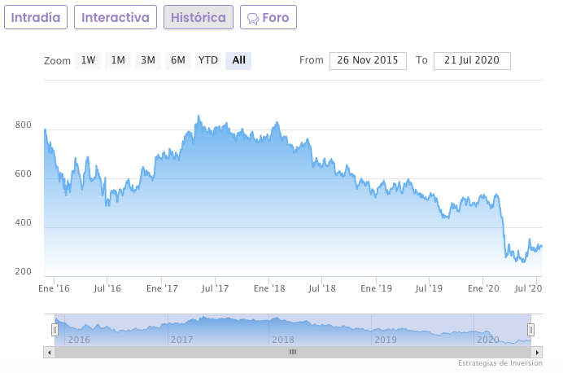Click right navigator range handle
The width and height of the screenshot is (563, 373).
(530, 330)
